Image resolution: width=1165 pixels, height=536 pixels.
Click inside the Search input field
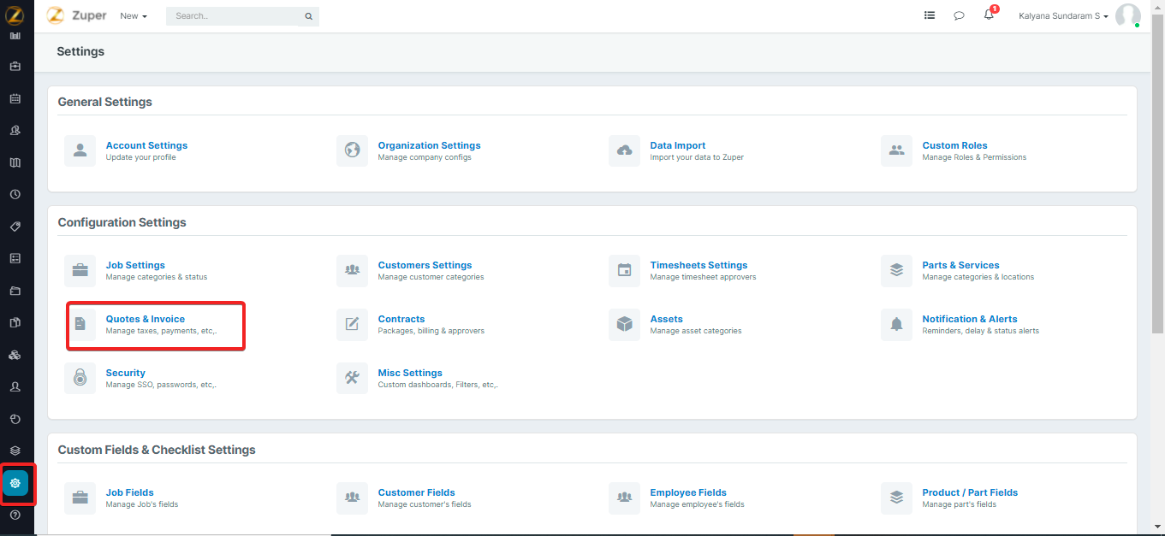(231, 16)
